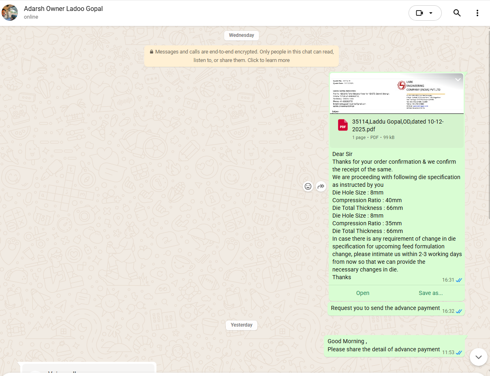Expand the video call dropdown arrow
Viewport: 490px width, 376px height.
[431, 13]
